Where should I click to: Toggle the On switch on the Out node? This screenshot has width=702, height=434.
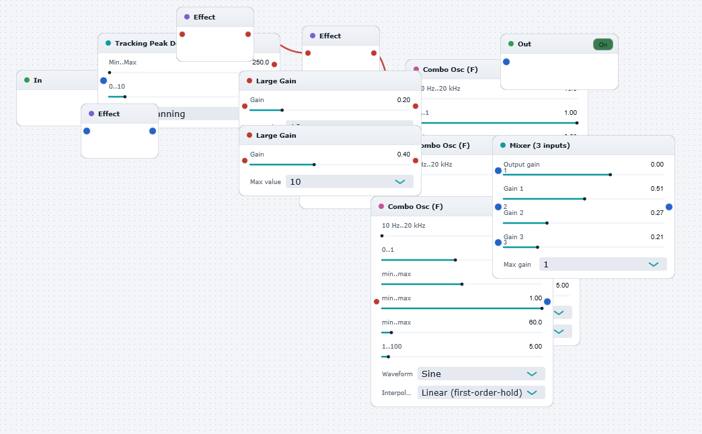pyautogui.click(x=602, y=44)
